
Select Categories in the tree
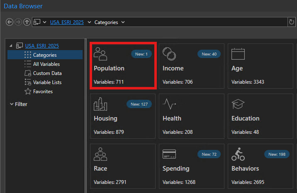[45, 55]
